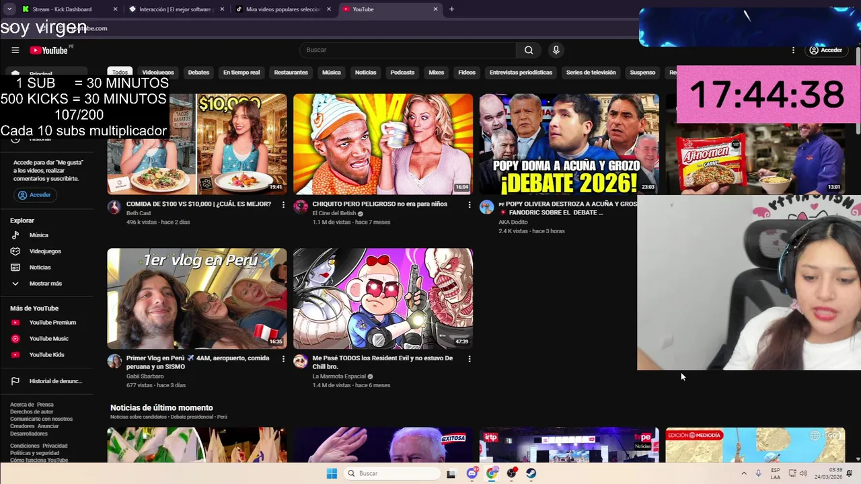Select the Noticias filter chip

click(365, 73)
